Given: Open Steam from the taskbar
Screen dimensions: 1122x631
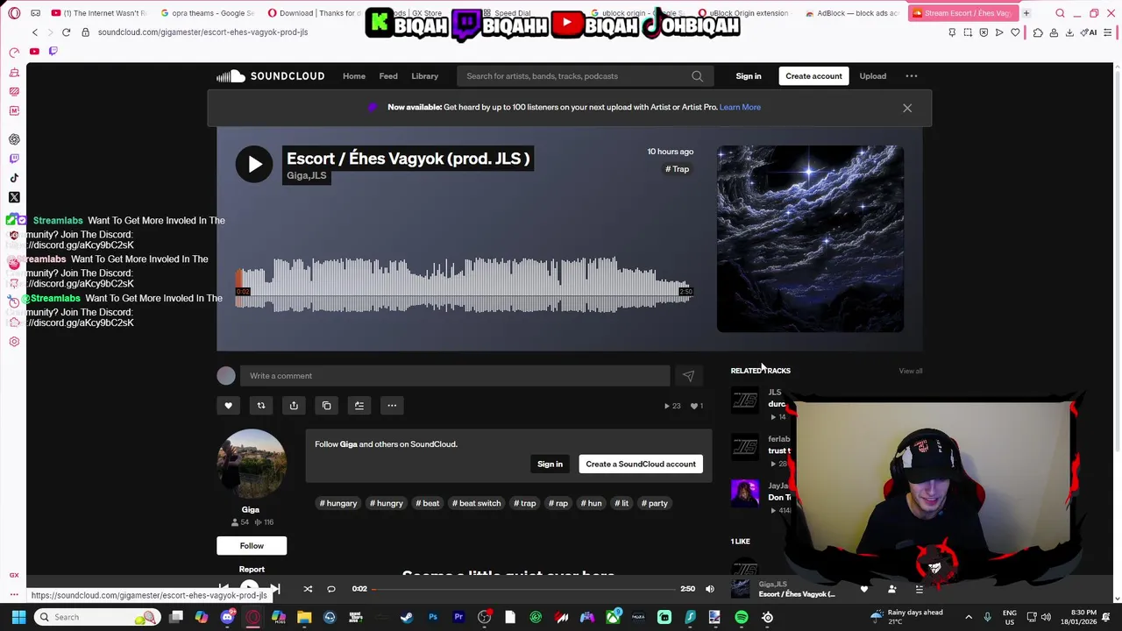Looking at the screenshot, I should point(407,617).
